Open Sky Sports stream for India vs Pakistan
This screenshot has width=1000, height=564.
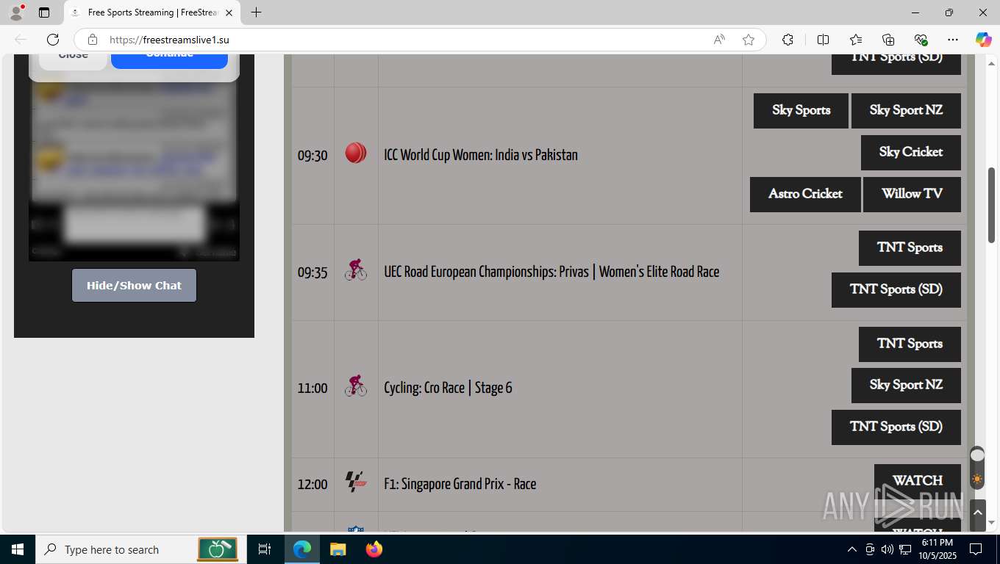pyautogui.click(x=801, y=110)
